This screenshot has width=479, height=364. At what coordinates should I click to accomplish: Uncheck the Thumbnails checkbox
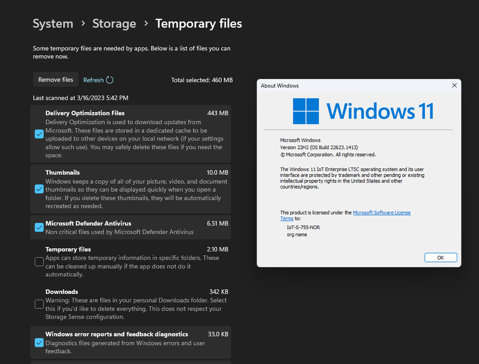(39, 189)
